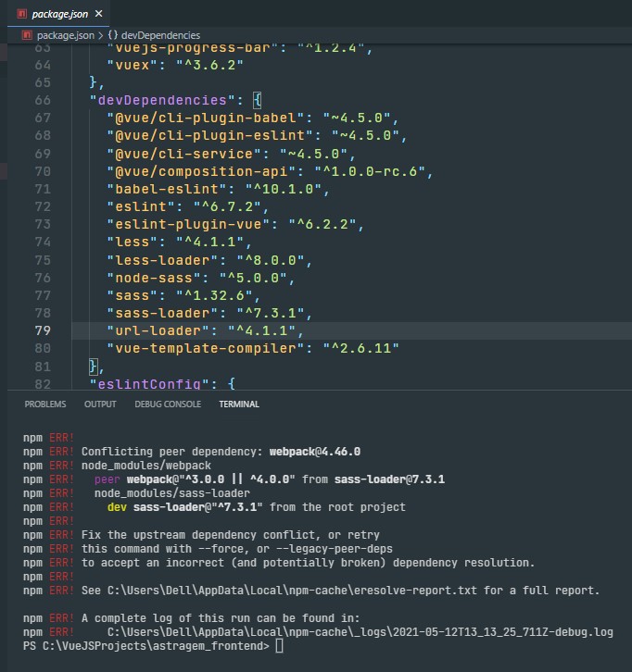Click the braces icon before devDependencies breadcrumb
Screen dimensions: 632x672
113,35
